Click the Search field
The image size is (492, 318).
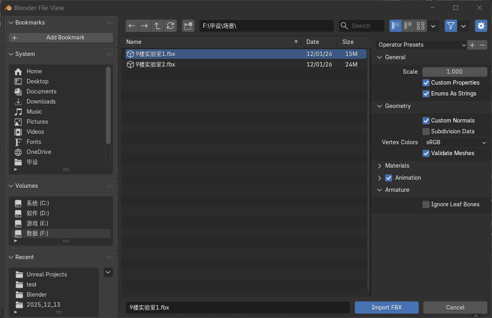coord(361,26)
